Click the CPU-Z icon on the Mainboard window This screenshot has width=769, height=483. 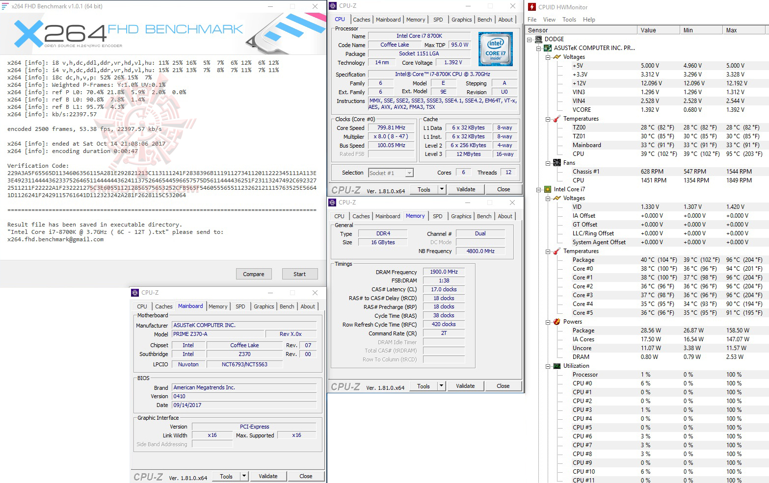coord(134,292)
